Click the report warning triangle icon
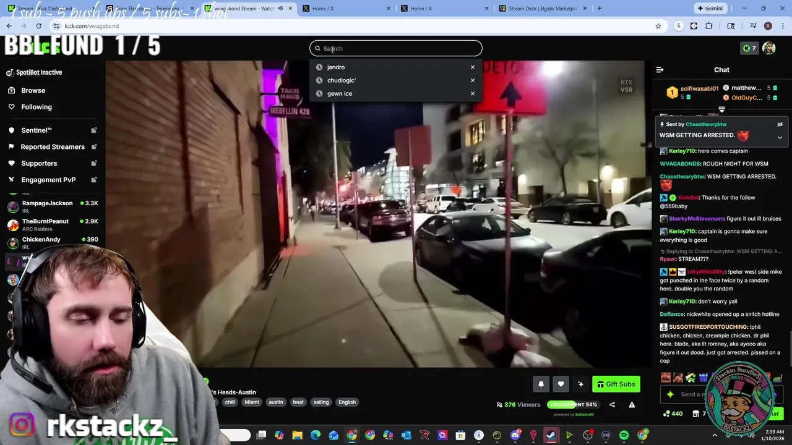 [632, 405]
